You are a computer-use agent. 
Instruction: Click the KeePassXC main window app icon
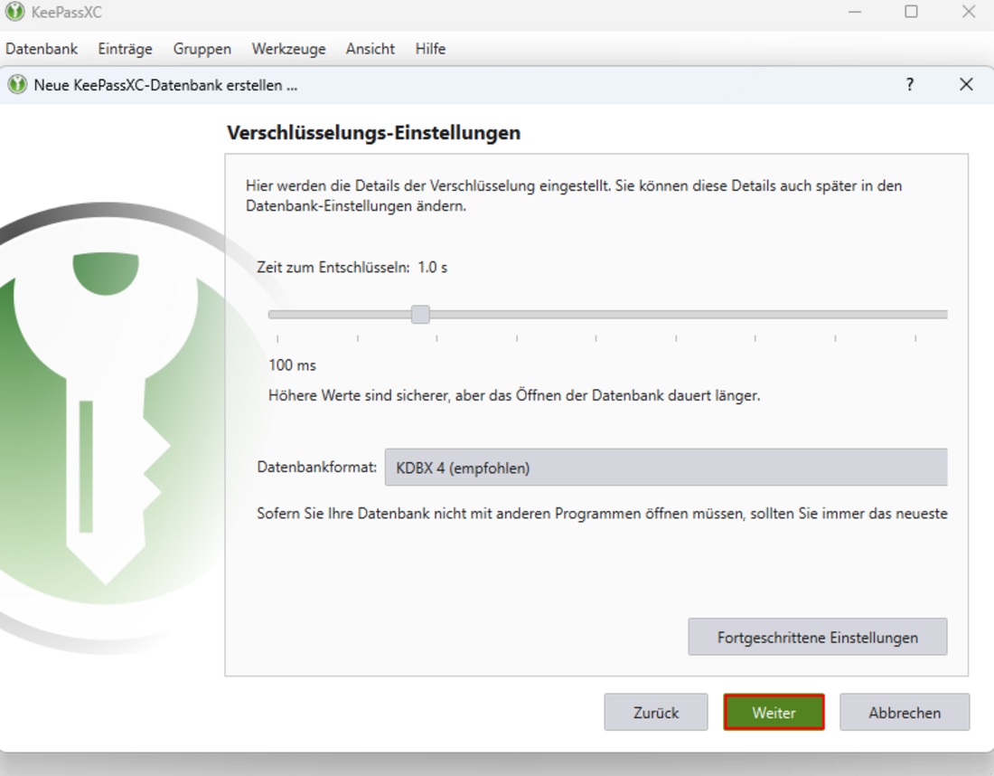(14, 12)
